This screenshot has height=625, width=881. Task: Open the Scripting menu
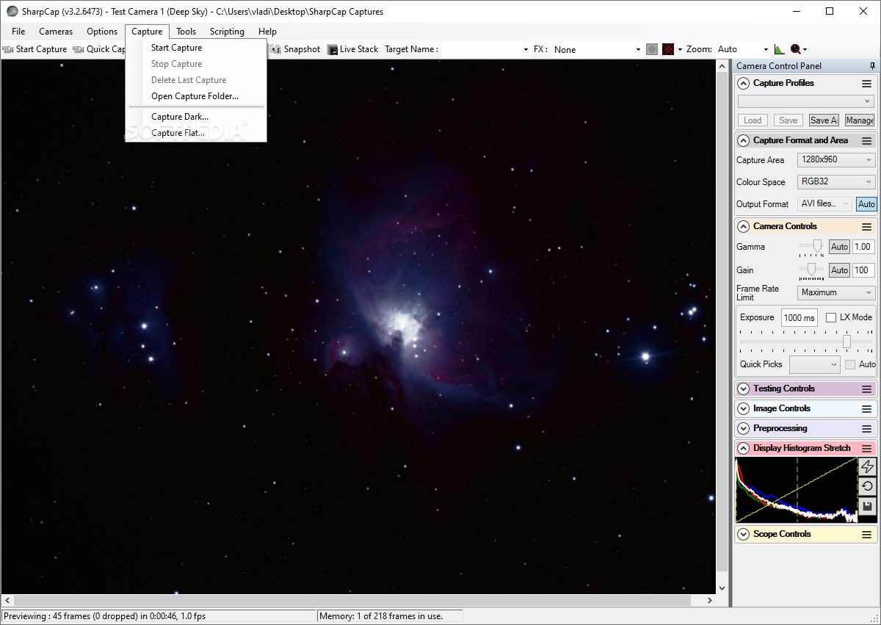tap(227, 32)
